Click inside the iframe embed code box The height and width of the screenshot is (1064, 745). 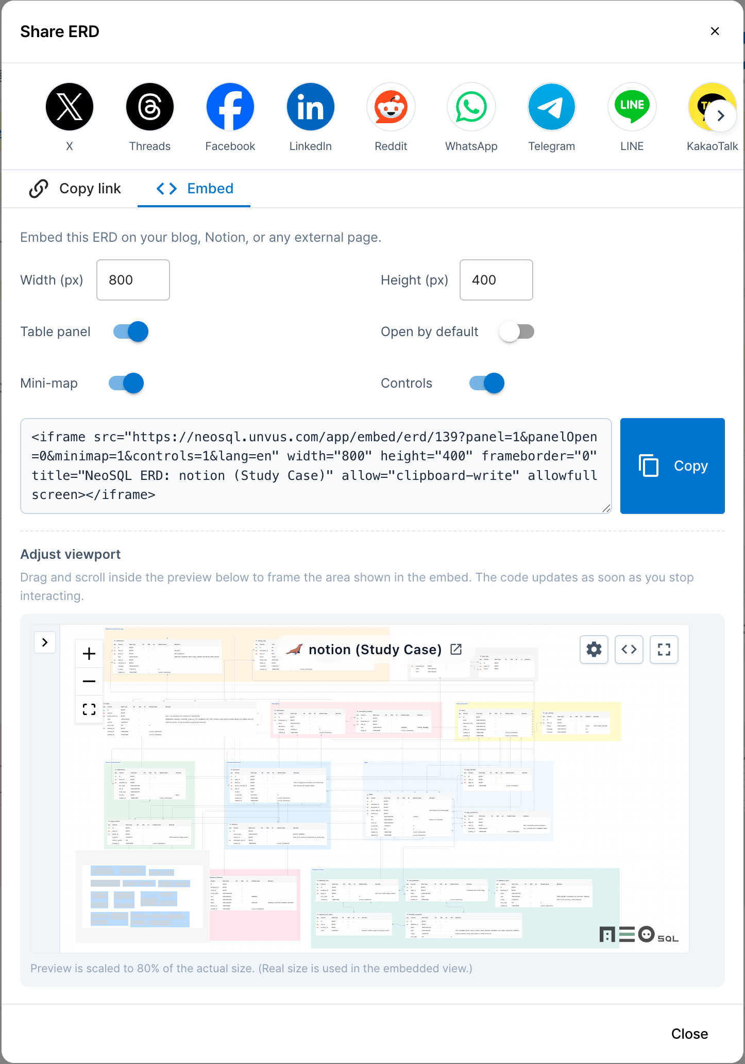[x=316, y=466]
